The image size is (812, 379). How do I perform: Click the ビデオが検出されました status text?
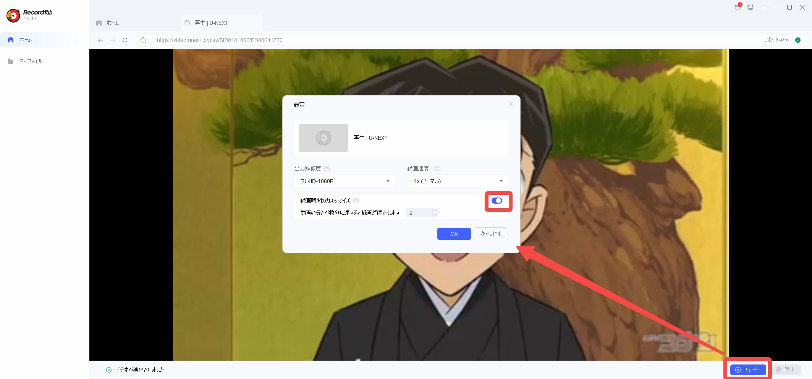tap(140, 370)
